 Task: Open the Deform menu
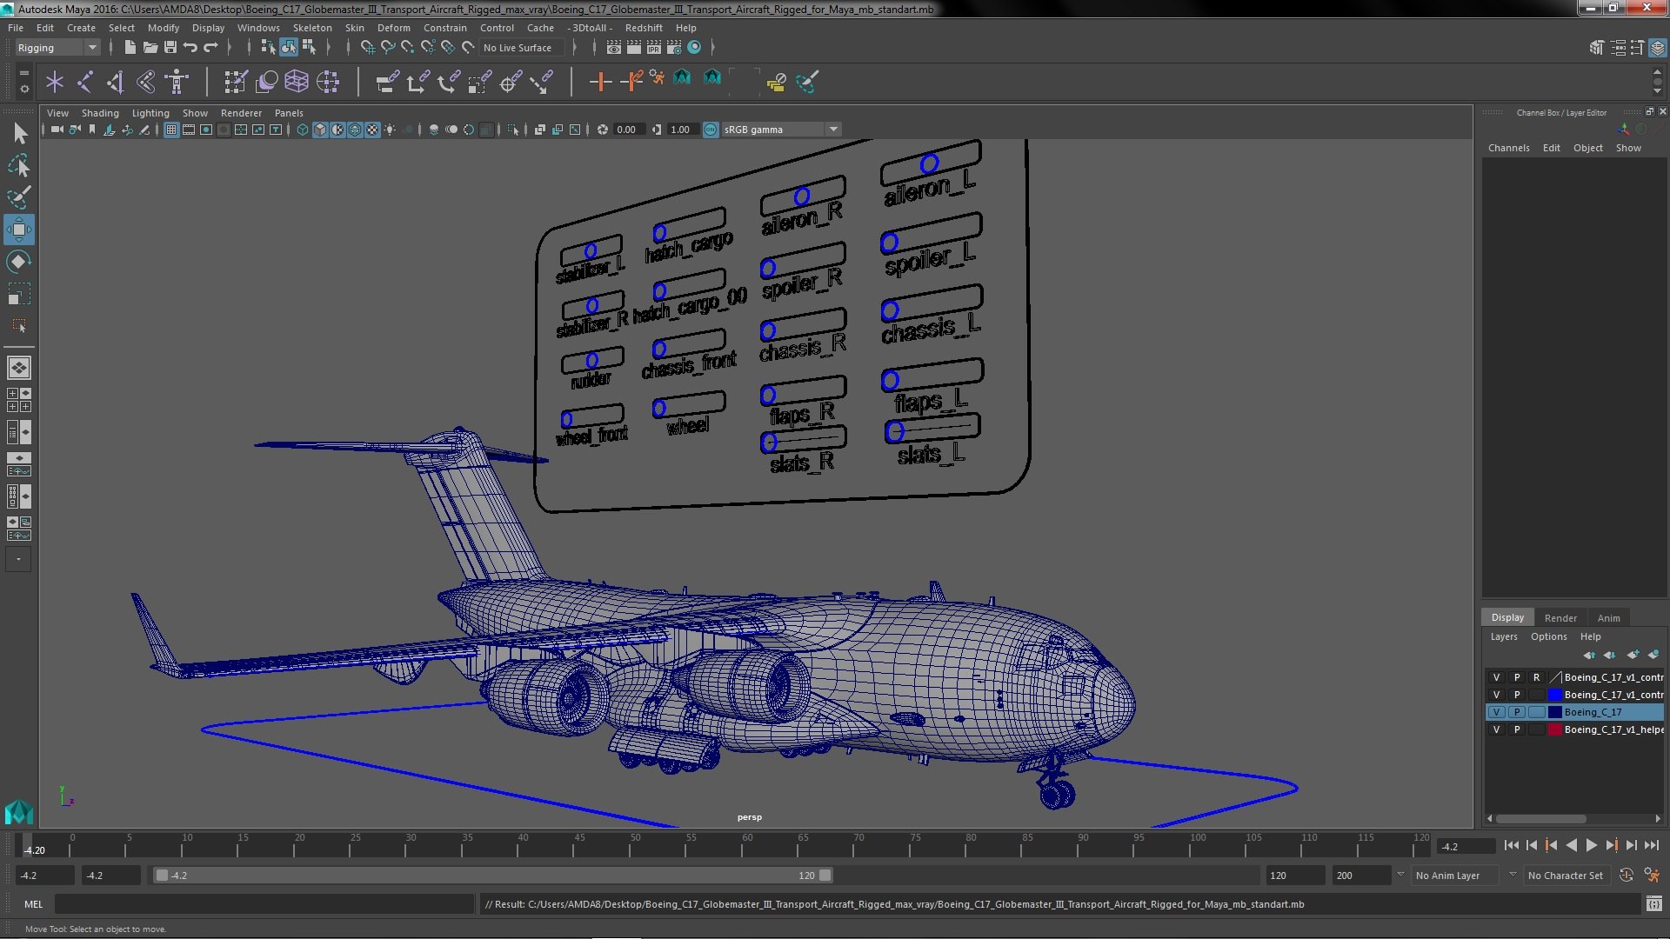393,28
